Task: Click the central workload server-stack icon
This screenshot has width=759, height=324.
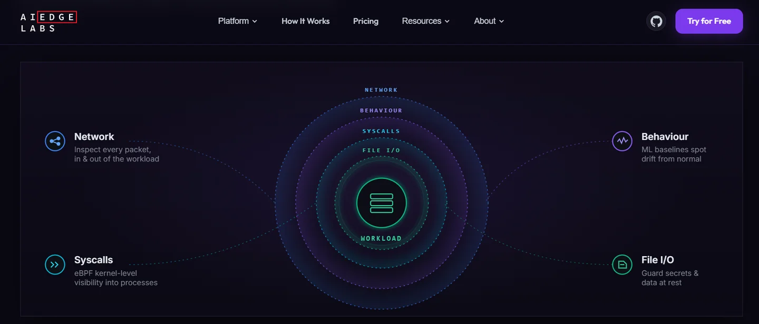Action: [382, 203]
